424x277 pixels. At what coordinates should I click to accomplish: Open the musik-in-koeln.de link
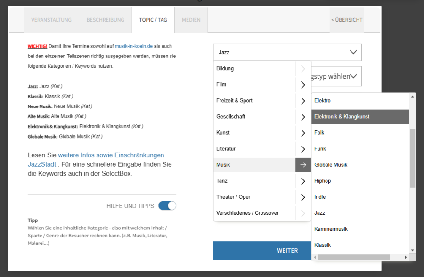point(134,46)
